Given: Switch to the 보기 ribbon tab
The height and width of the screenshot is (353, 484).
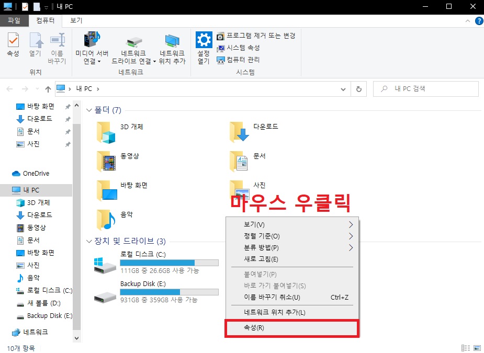Looking at the screenshot, I should (76, 20).
